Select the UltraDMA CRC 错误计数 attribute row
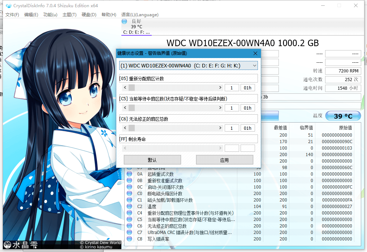Screen dimensions: 367x252 point(240,233)
